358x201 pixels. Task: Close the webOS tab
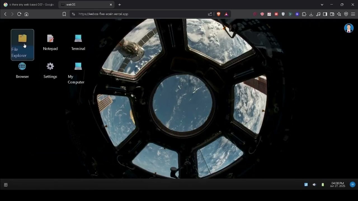point(111,5)
